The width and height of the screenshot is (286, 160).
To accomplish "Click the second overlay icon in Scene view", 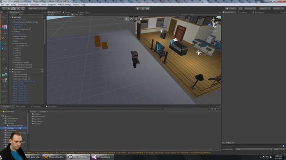I will pyautogui.click(x=131, y=19).
